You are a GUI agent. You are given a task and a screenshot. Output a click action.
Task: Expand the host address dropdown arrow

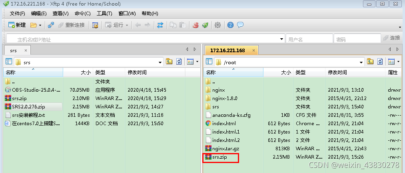281,39
